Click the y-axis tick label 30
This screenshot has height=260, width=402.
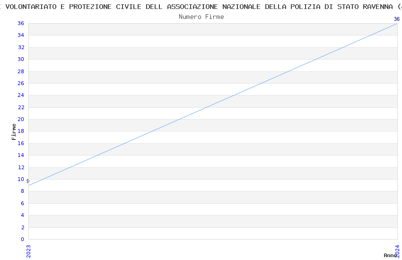21,59
